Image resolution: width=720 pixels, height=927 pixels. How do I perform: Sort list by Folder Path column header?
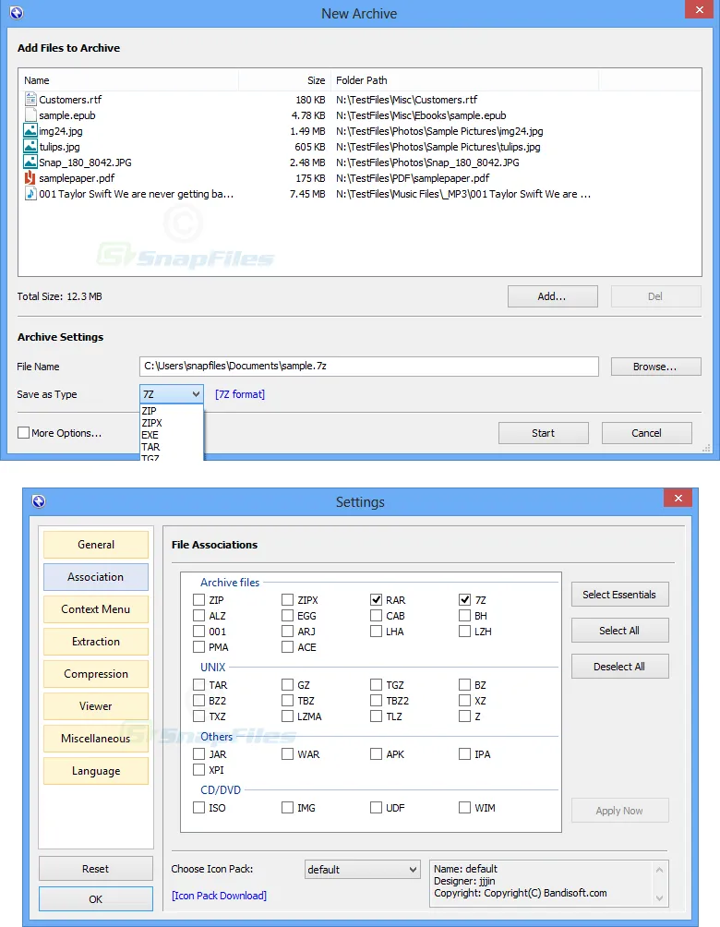(464, 80)
